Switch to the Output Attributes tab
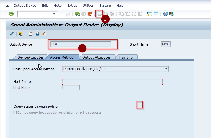This screenshot has height=138, width=211. coord(97,57)
